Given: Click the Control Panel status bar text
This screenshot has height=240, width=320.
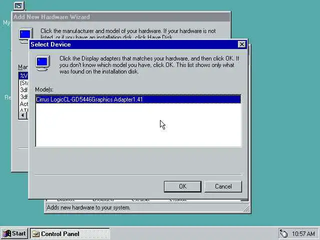Looking at the screenshot, I should coord(88,207).
